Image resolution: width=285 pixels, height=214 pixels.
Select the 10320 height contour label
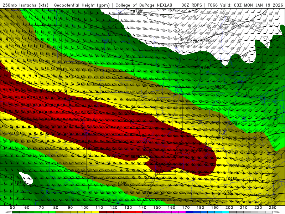[228, 192]
